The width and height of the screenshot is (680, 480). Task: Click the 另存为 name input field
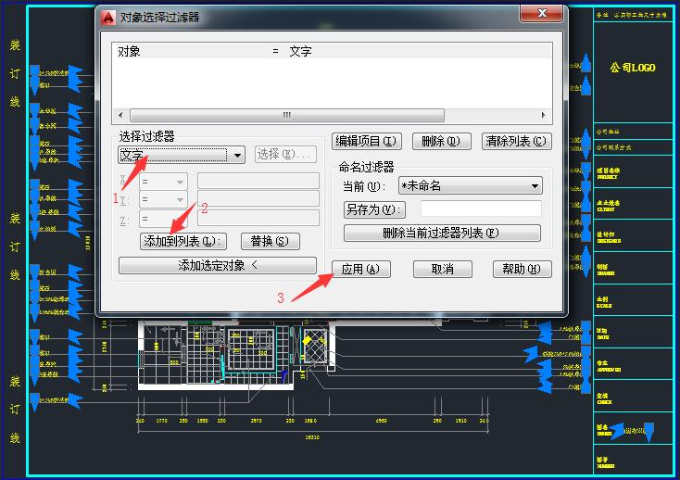pyautogui.click(x=481, y=208)
